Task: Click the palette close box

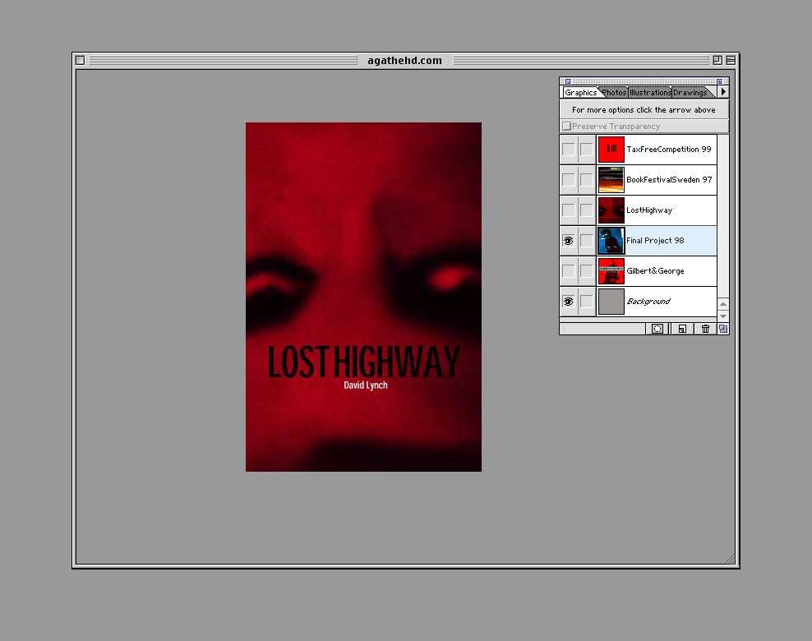Action: [x=568, y=81]
